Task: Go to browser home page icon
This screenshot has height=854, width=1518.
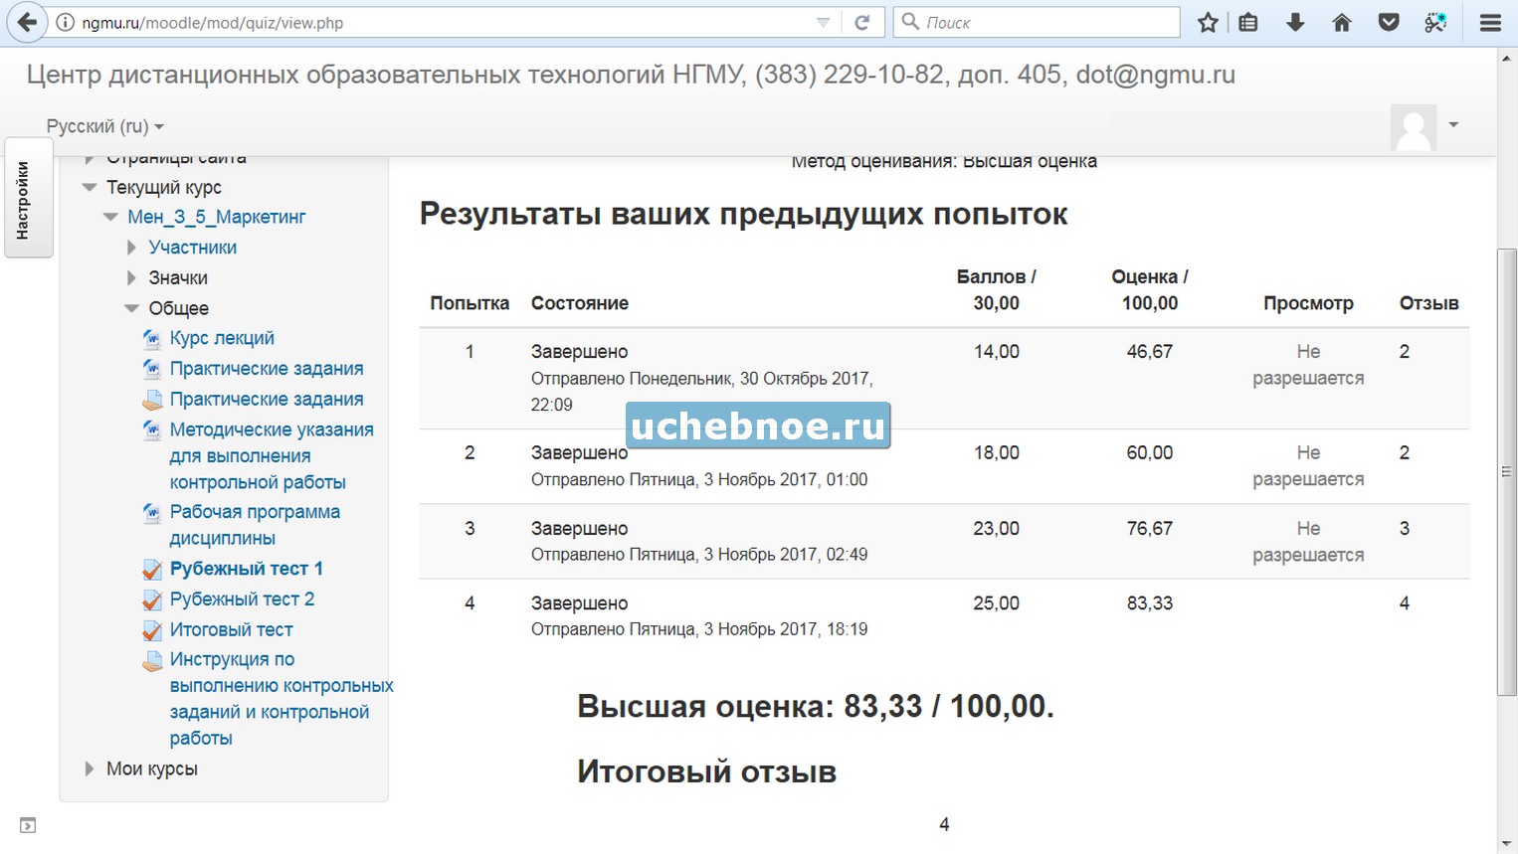Action: pos(1342,22)
